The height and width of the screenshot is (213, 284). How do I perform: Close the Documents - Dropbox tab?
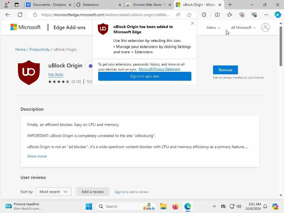pyautogui.click(x=70, y=5)
